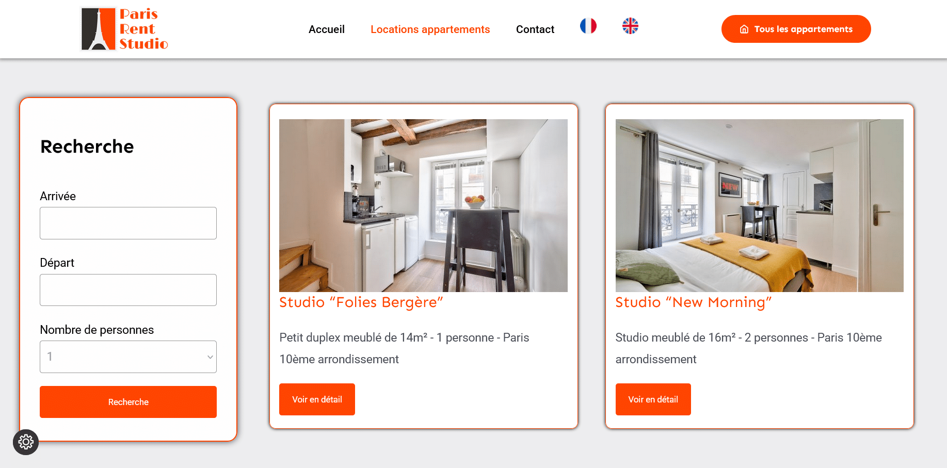The image size is (947, 468).
Task: Click the Paris Rent Studio logo
Action: (125, 29)
